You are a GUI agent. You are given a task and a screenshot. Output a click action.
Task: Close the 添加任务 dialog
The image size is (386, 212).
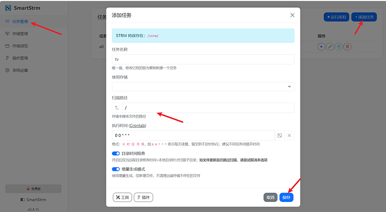click(292, 15)
